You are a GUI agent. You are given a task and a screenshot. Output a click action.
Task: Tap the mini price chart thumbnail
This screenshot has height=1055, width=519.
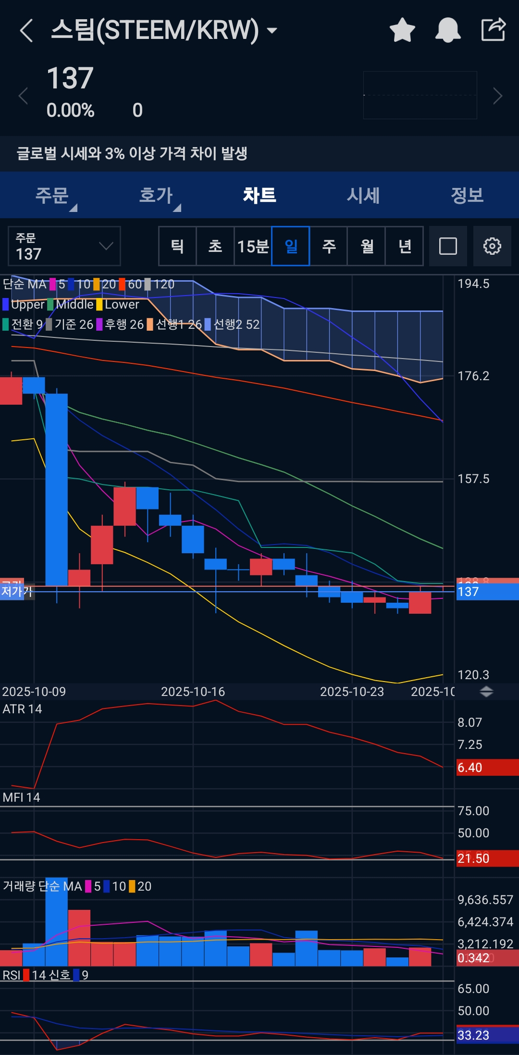click(420, 95)
